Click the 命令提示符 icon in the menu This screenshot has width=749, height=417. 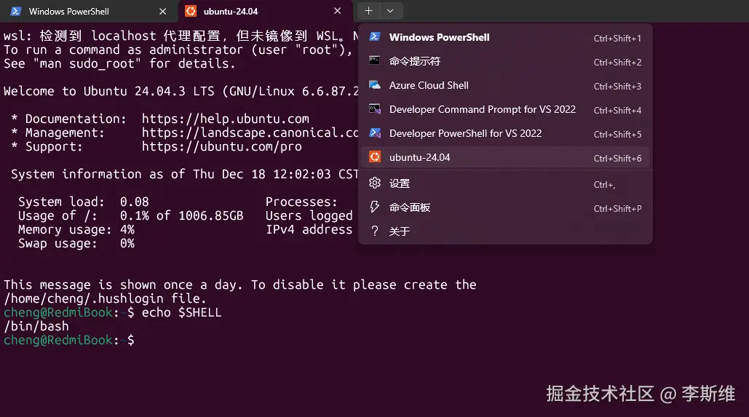375,60
